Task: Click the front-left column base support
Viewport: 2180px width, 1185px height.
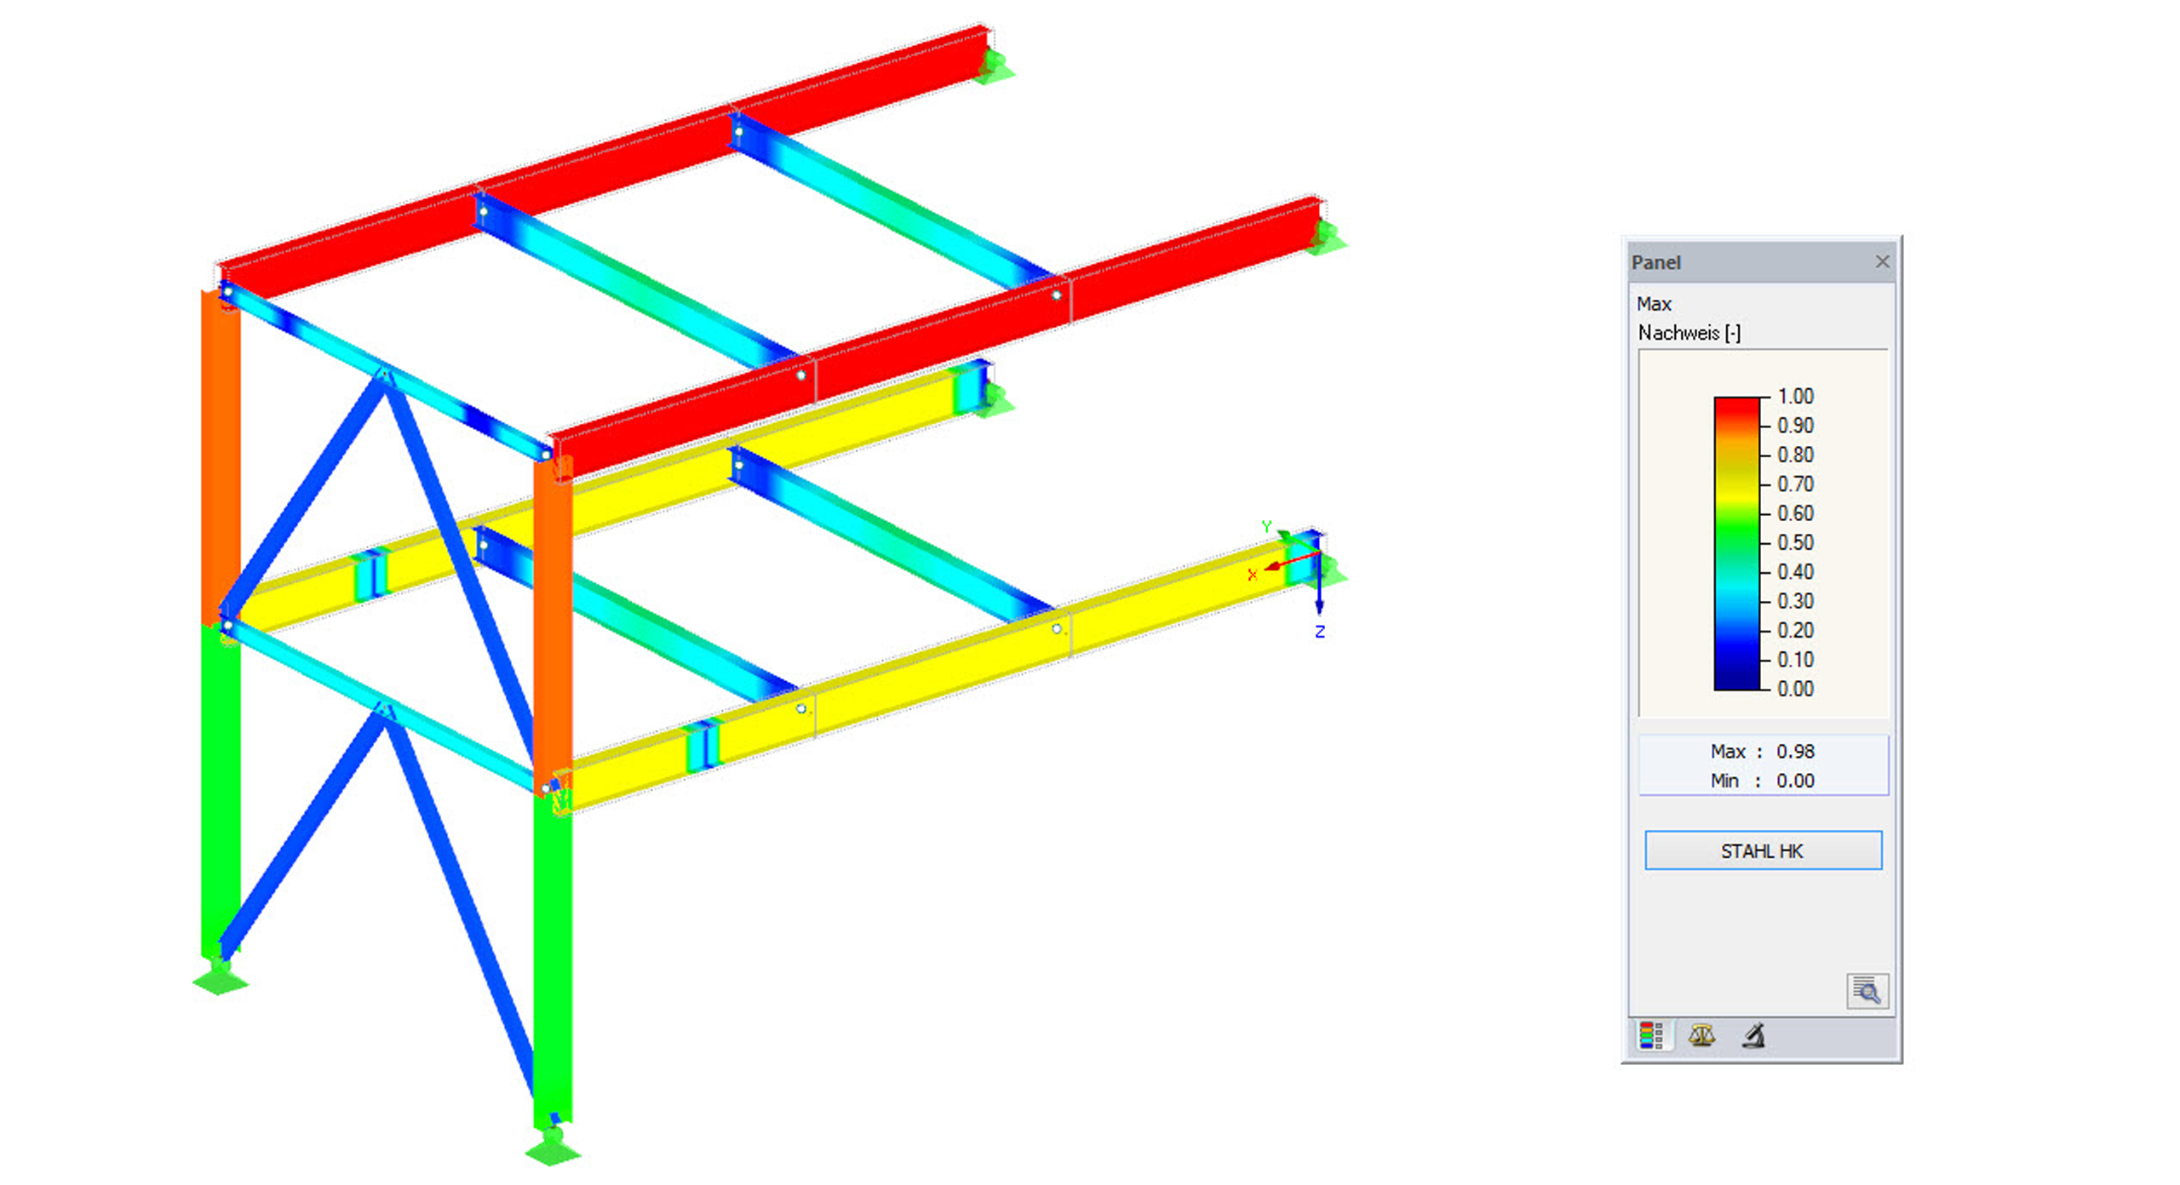Action: pos(220,976)
